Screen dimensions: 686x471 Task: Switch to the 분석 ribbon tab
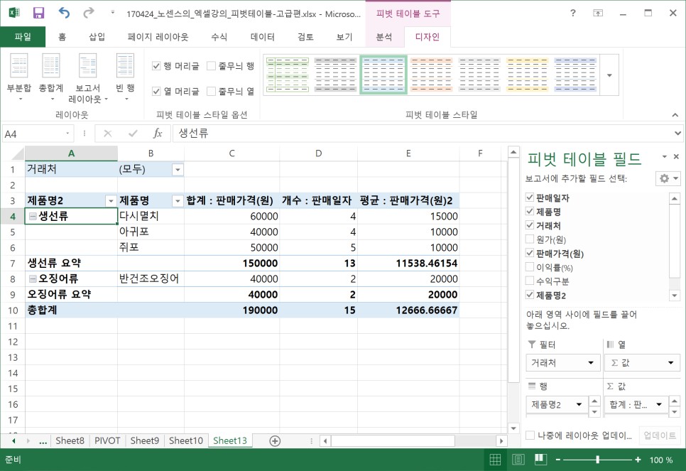click(x=384, y=37)
